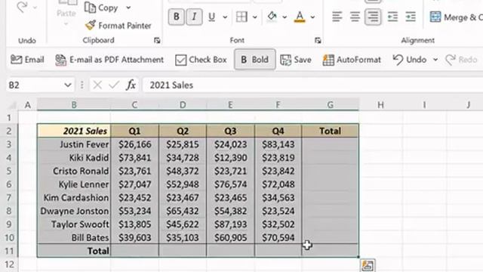Click the Select All corner triangle

point(11,106)
